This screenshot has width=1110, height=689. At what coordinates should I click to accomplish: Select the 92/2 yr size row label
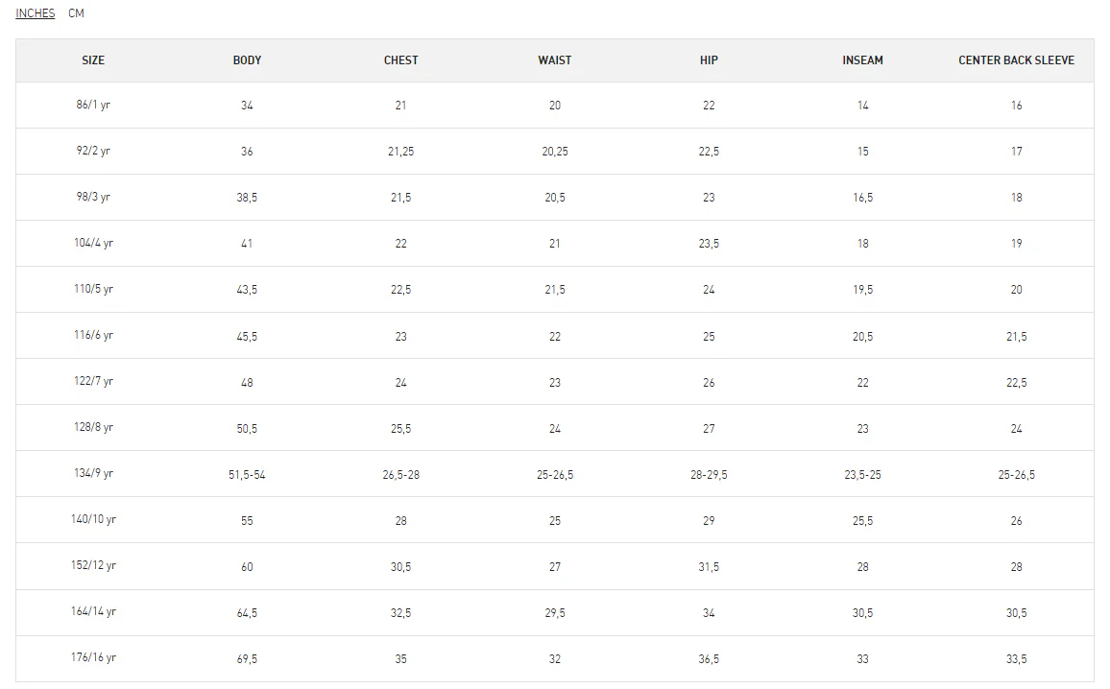pos(93,151)
